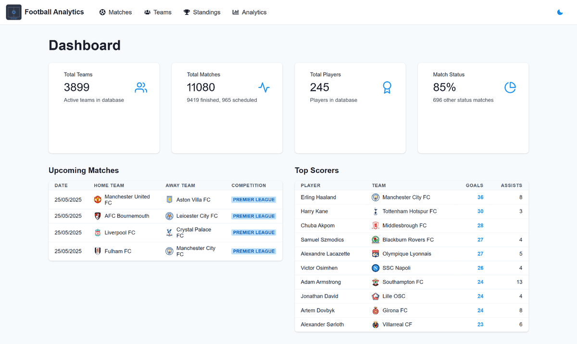Click the Total Teams people icon
This screenshot has width=577, height=344.
141,87
